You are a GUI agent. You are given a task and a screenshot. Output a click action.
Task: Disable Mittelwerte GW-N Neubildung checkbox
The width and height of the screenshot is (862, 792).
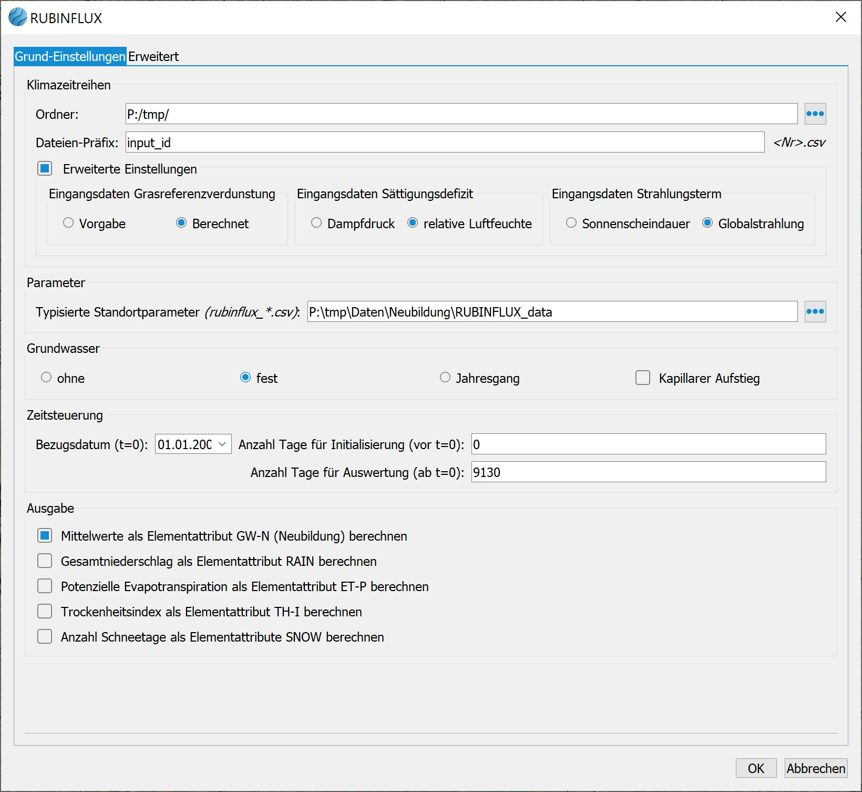45,536
